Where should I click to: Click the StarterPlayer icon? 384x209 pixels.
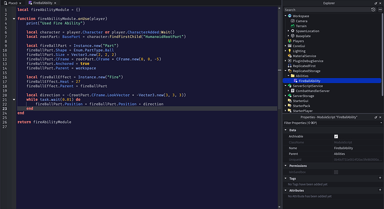coord(290,111)
